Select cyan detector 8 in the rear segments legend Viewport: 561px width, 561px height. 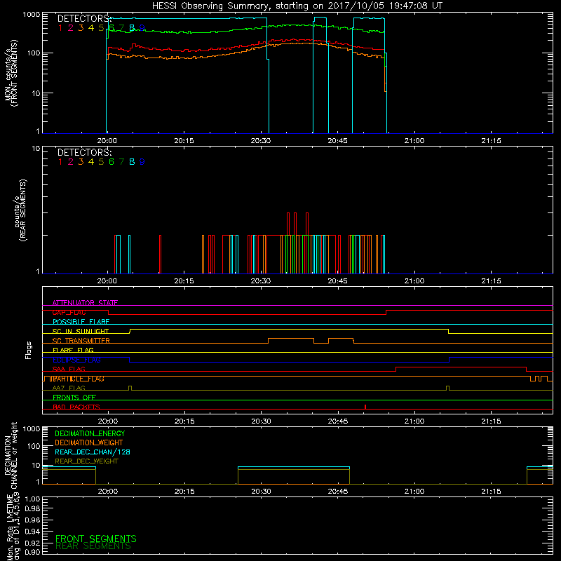(132, 162)
